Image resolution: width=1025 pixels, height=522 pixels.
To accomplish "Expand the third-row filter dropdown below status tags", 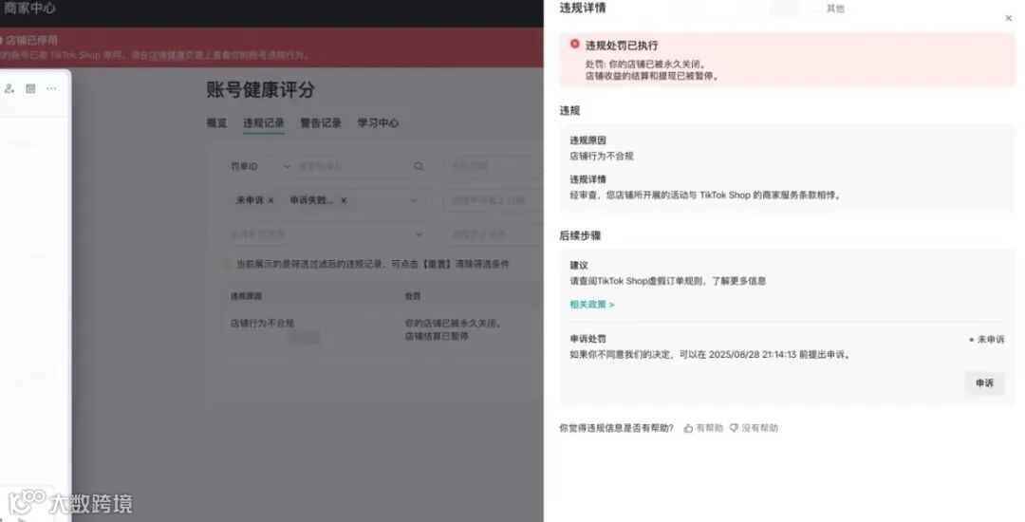I will tap(327, 233).
